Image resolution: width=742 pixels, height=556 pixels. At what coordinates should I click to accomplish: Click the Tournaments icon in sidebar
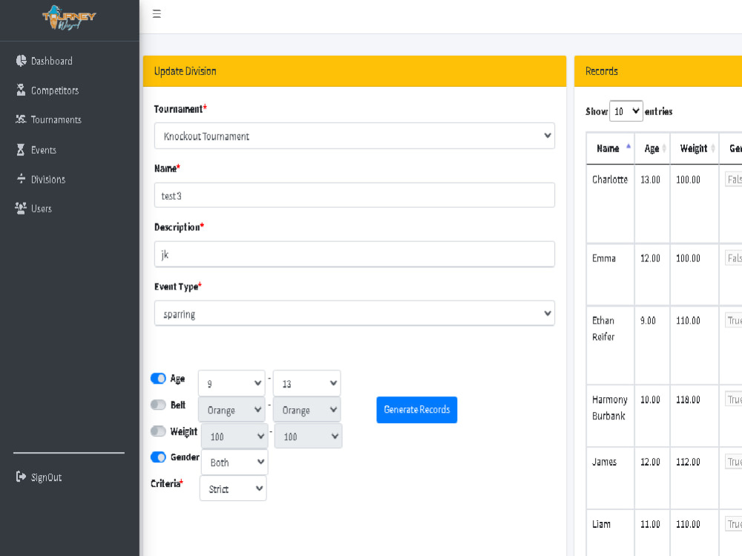(x=21, y=120)
